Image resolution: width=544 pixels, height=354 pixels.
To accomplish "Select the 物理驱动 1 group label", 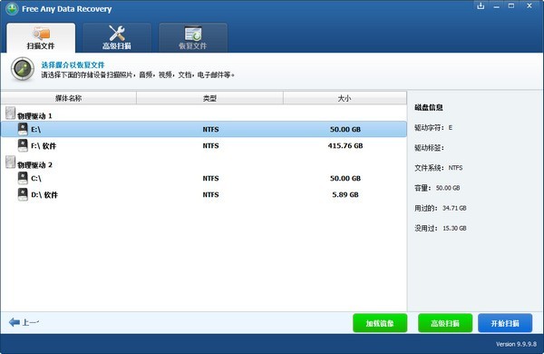I will tap(34, 115).
